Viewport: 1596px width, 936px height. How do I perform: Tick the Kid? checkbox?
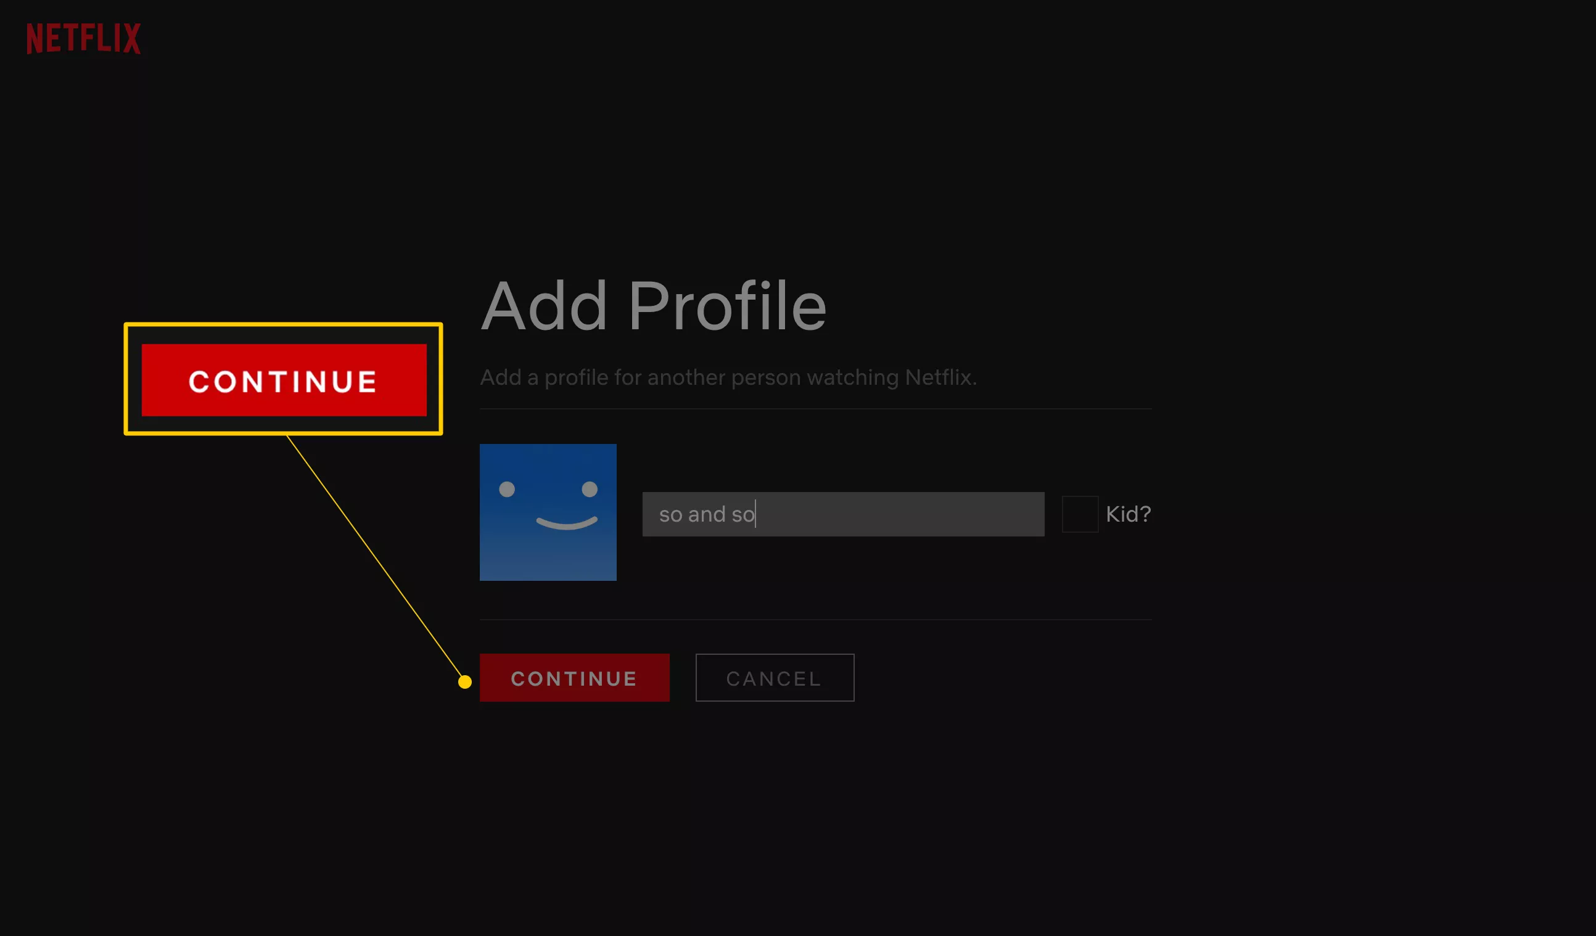(1080, 514)
